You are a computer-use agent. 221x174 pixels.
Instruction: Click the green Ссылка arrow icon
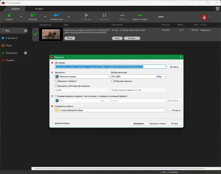click(9, 15)
